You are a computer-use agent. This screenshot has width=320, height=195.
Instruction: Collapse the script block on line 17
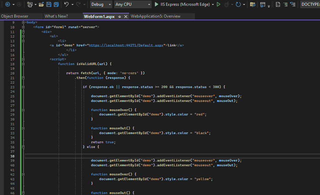tap(23, 59)
